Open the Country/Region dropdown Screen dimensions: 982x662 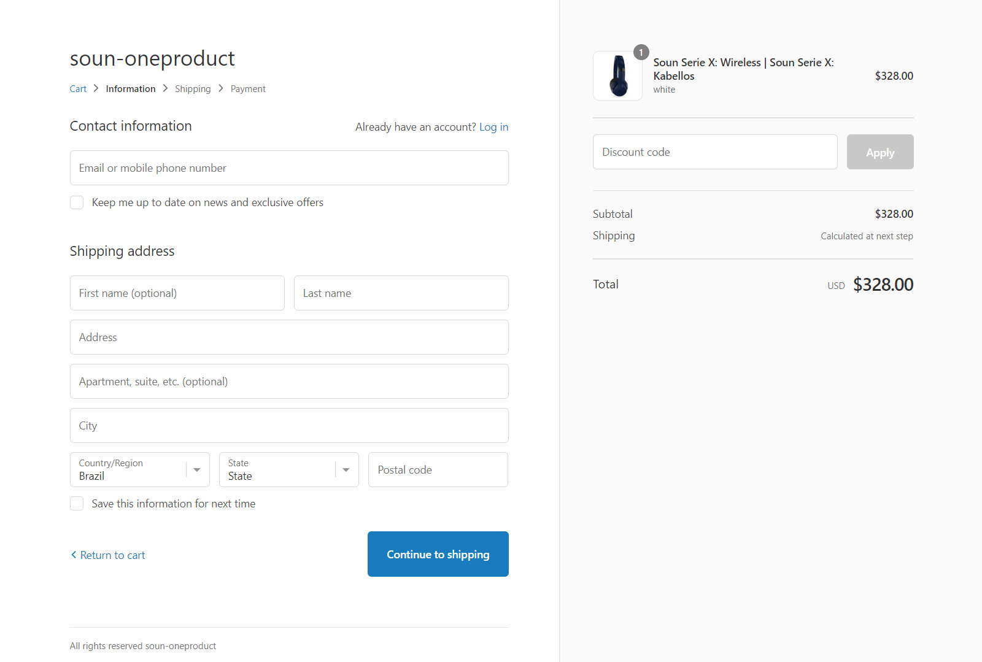[140, 470]
